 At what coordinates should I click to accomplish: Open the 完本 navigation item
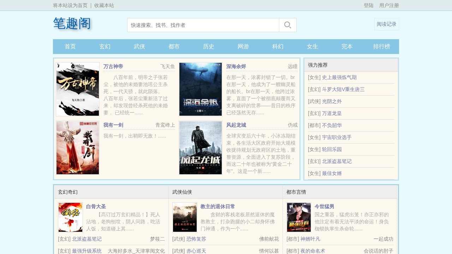347,47
